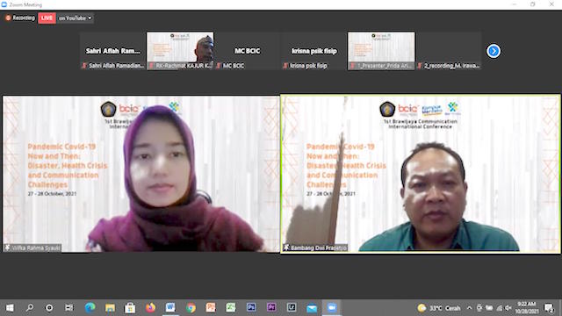Open Premiere Pro from taskbar
Image resolution: width=562 pixels, height=316 pixels.
click(271, 308)
